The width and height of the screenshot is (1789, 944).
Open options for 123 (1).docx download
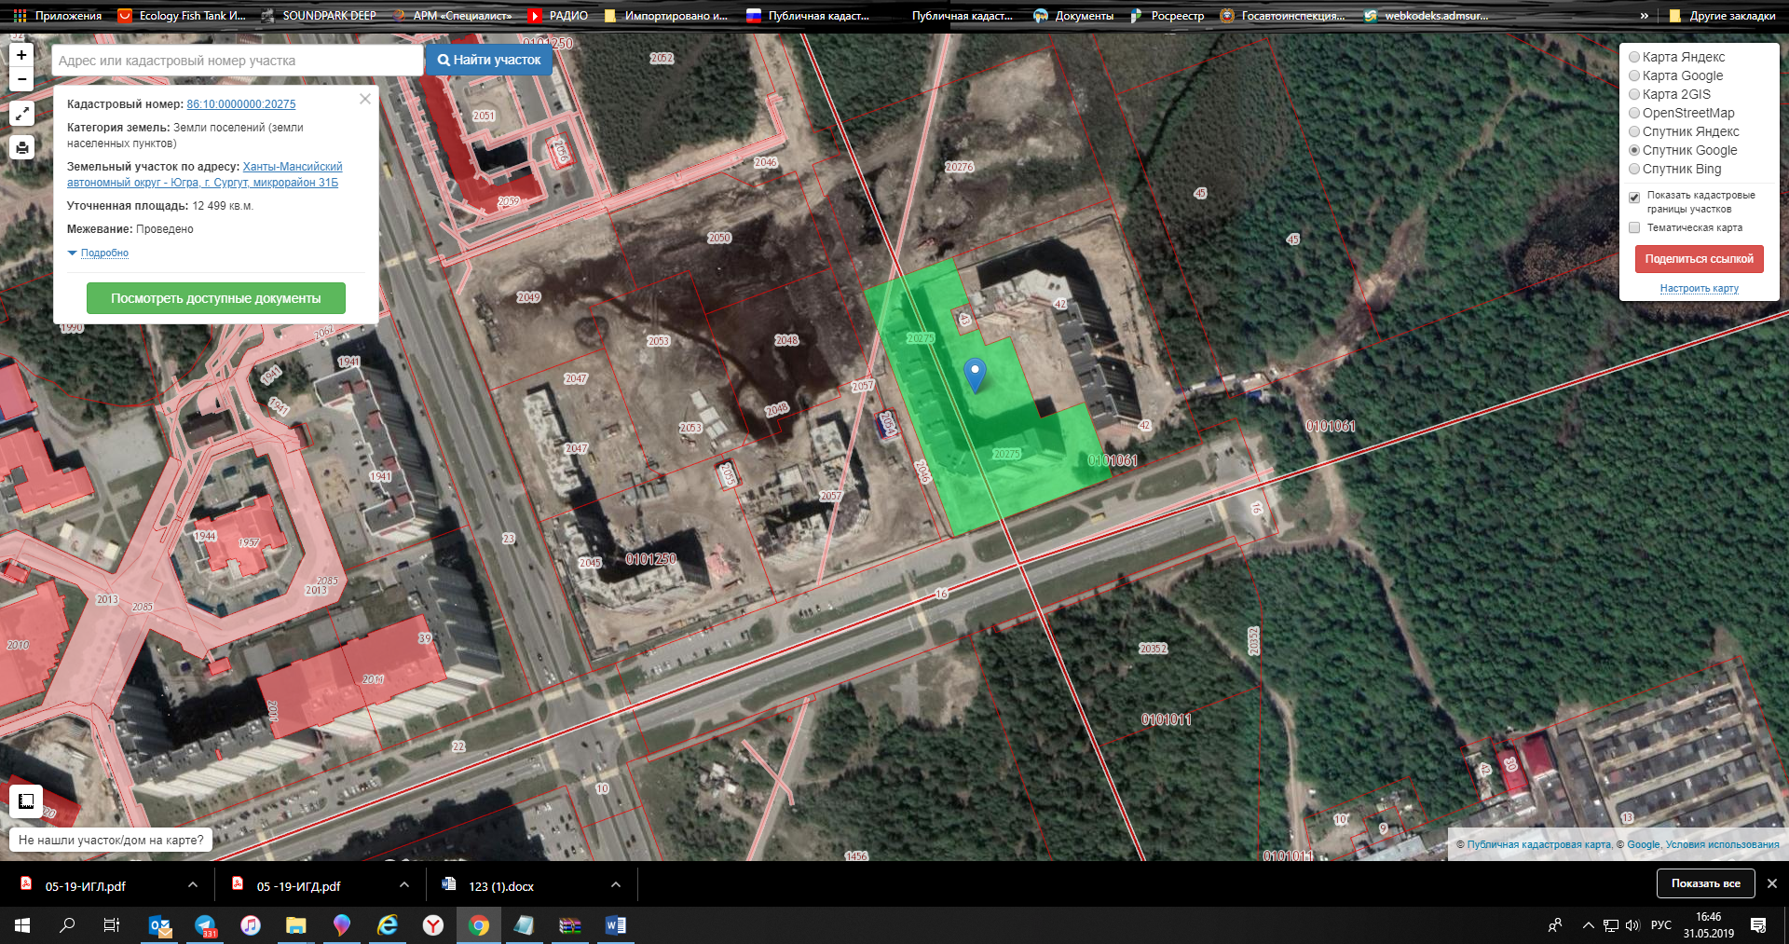click(616, 885)
